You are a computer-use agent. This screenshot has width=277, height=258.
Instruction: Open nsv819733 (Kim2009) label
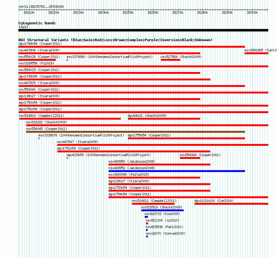pyautogui.click(x=162, y=214)
